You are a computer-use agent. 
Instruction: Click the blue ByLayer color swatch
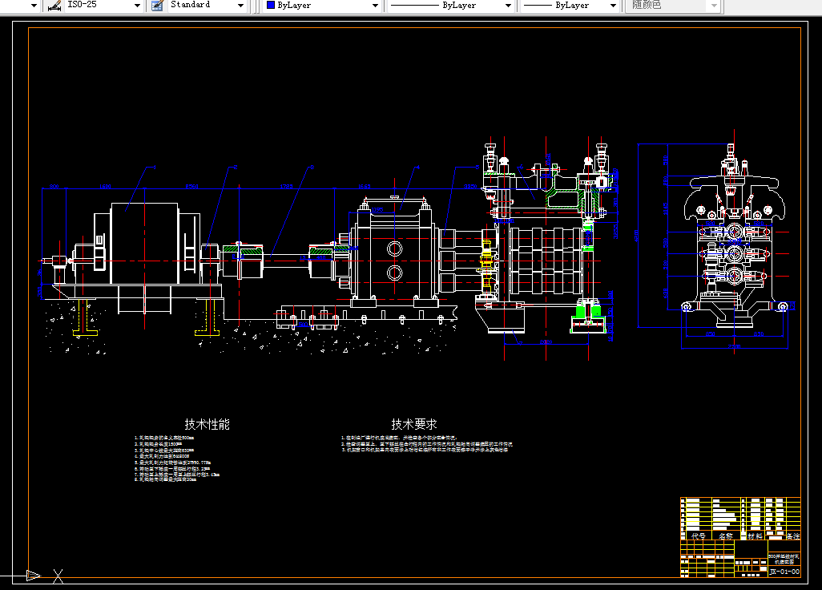pyautogui.click(x=271, y=5)
